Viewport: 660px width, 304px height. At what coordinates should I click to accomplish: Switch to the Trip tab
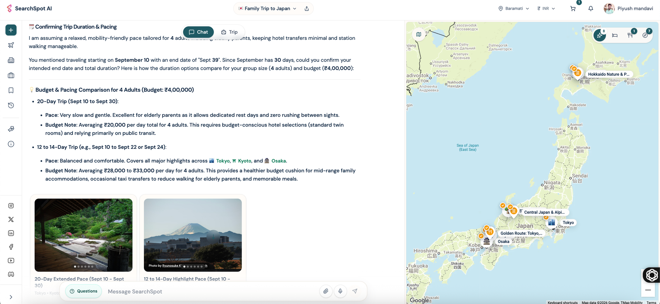pyautogui.click(x=229, y=32)
